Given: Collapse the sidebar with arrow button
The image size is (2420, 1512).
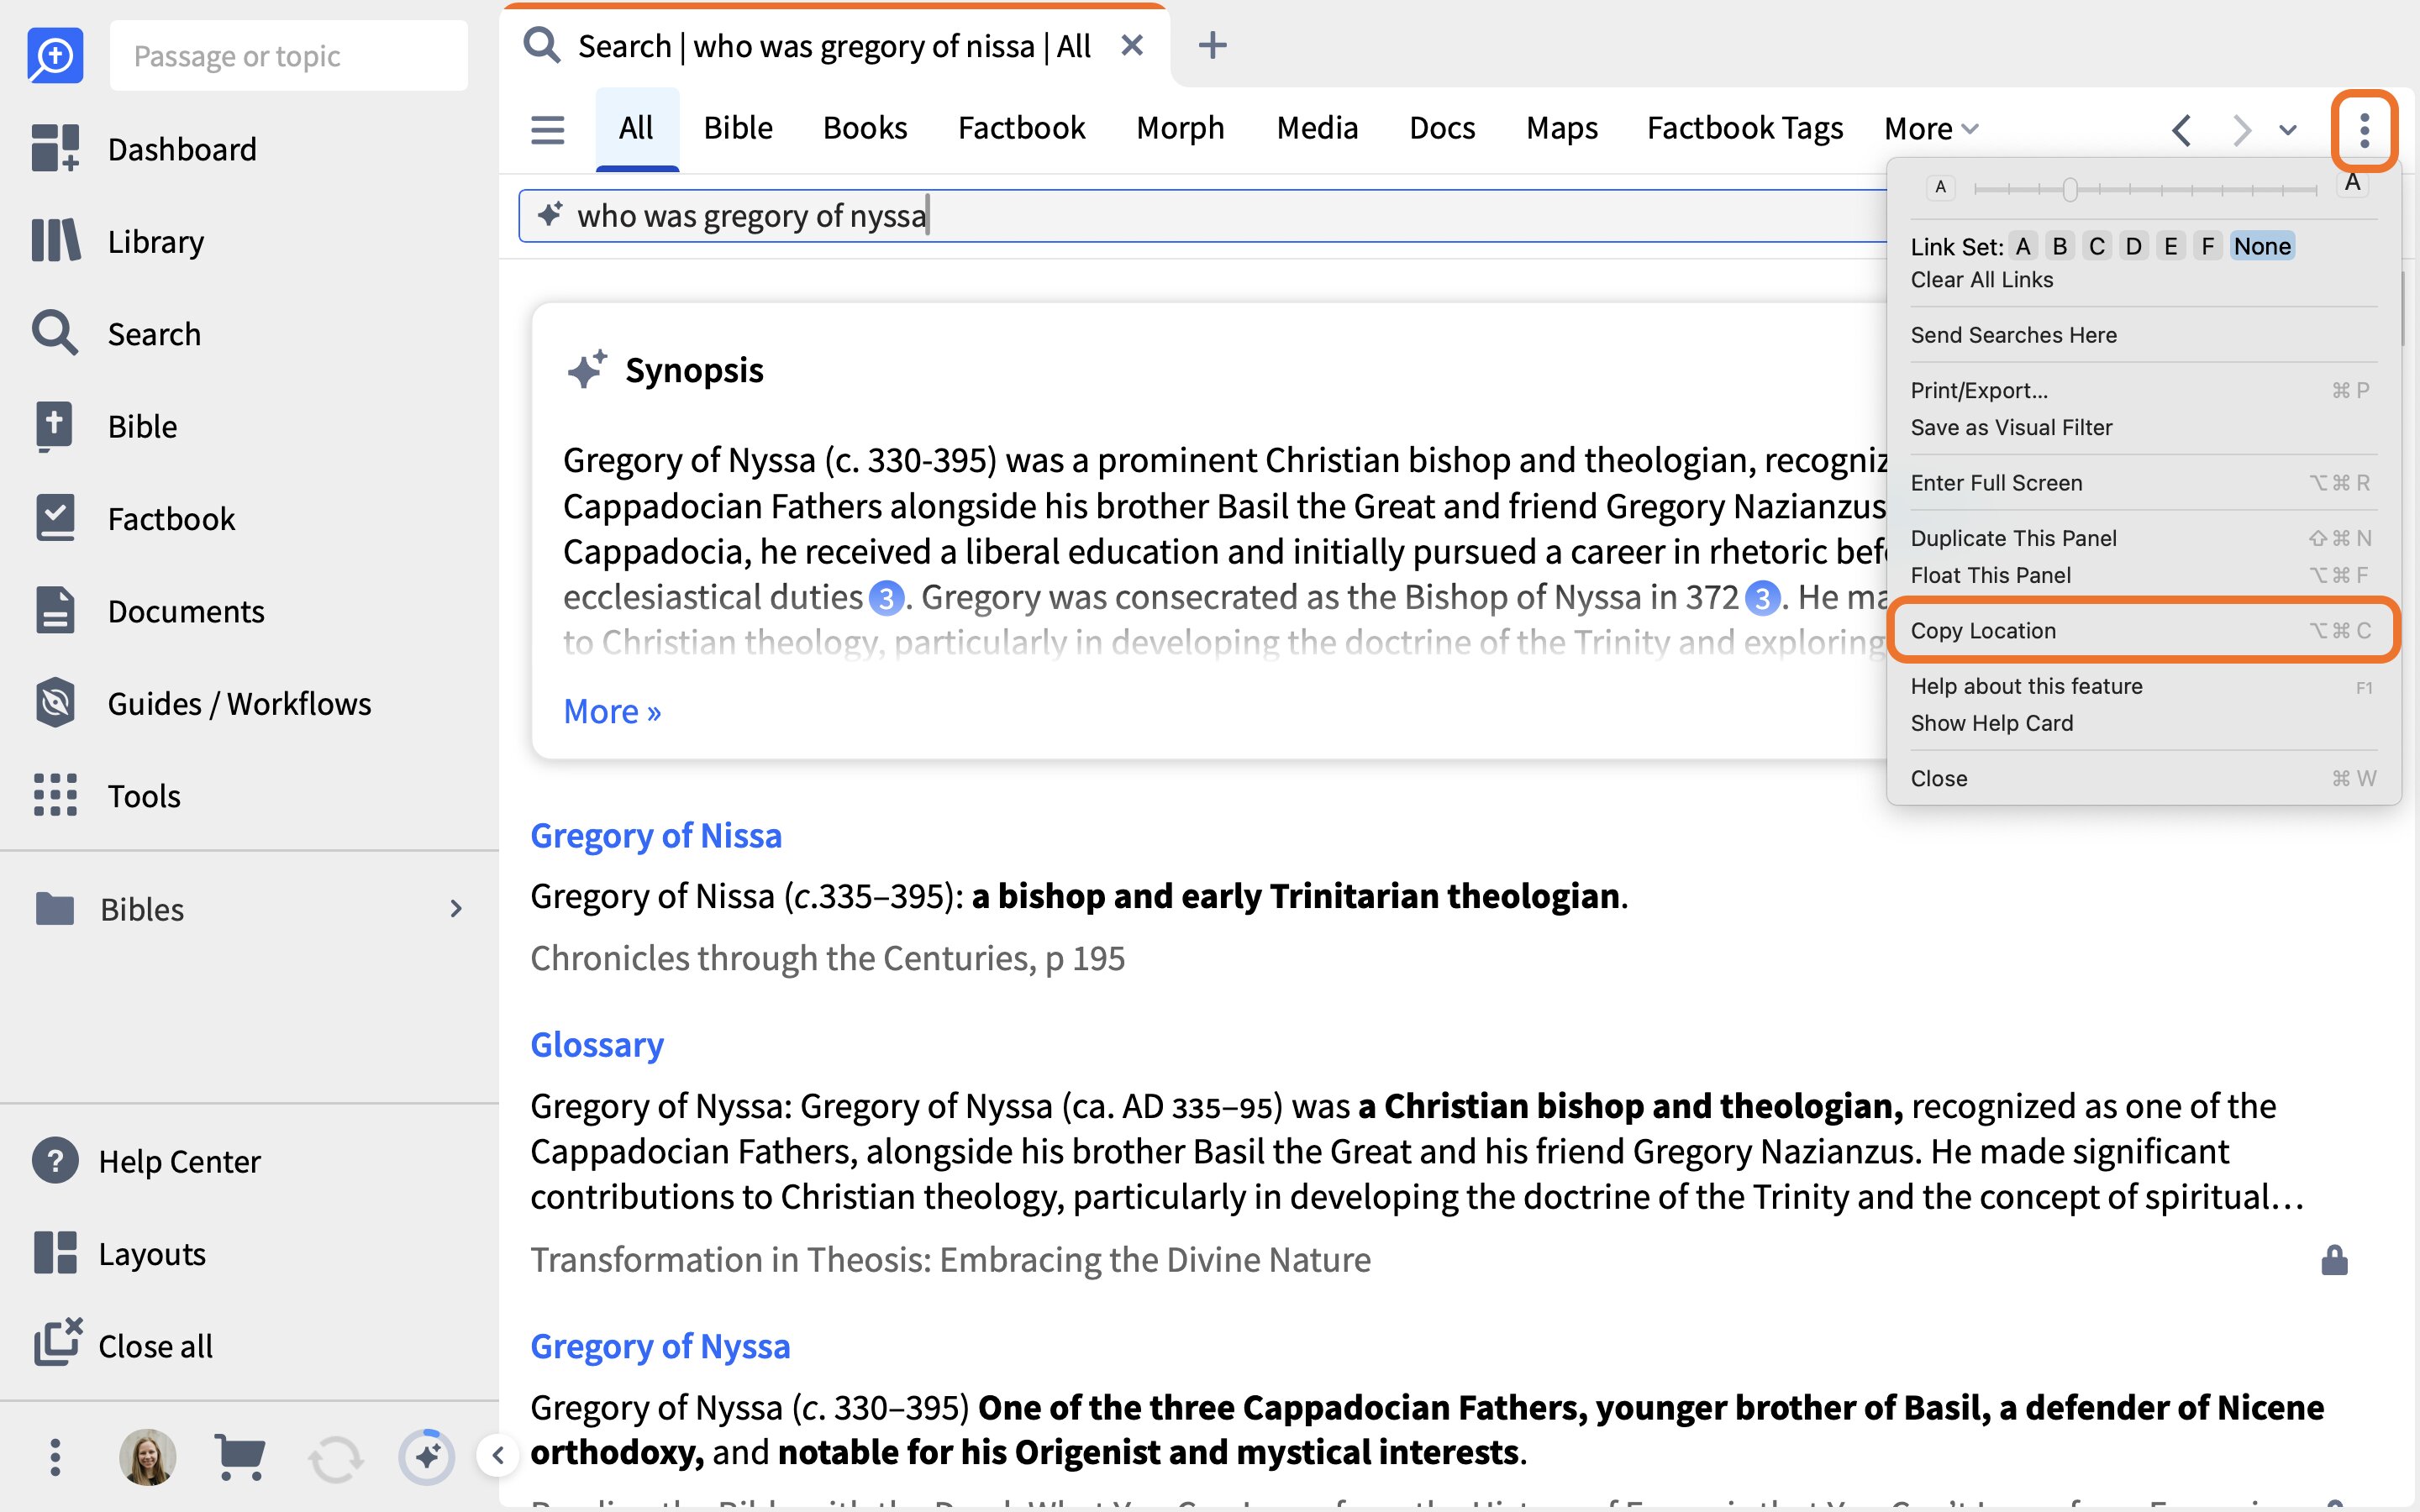Looking at the screenshot, I should [497, 1455].
